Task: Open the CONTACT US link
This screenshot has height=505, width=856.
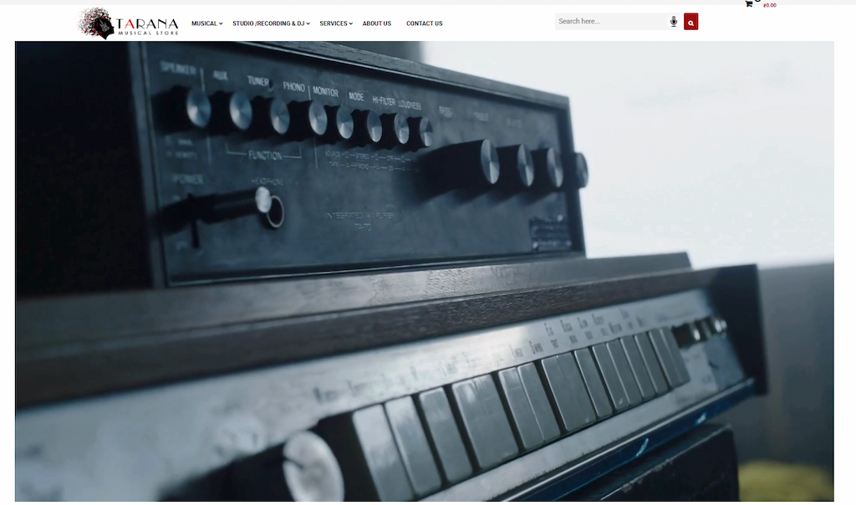Action: coord(424,23)
